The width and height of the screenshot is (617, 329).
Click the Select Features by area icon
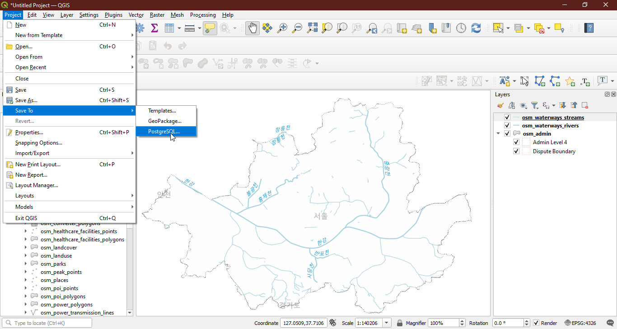(498, 28)
